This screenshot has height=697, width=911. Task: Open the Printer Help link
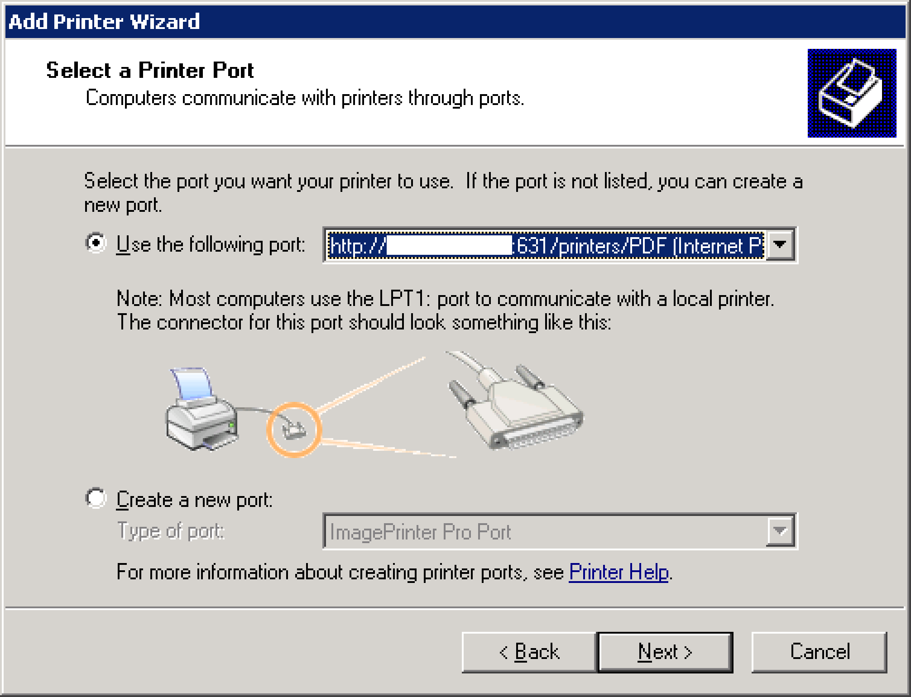[x=619, y=572]
